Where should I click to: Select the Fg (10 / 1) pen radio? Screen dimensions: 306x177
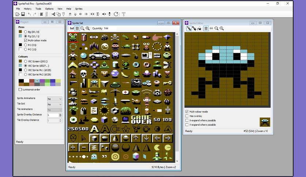point(26,36)
